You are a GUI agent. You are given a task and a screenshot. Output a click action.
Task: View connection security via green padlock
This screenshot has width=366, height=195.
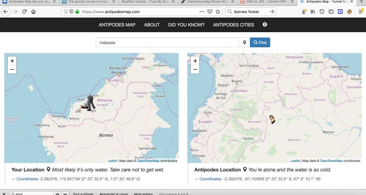pyautogui.click(x=77, y=12)
